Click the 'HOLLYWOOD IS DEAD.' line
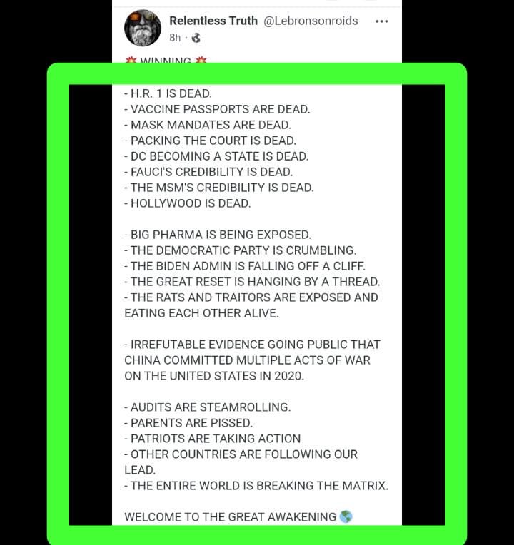The width and height of the screenshot is (514, 545). [188, 203]
